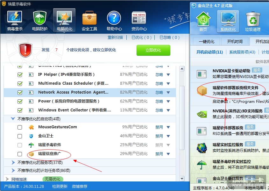Uncheck IP Helper service checkbox
Viewport: 269px width, 191px height.
click(x=20, y=75)
